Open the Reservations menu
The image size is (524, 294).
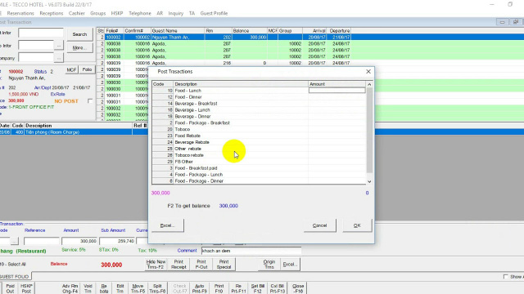pyautogui.click(x=20, y=13)
